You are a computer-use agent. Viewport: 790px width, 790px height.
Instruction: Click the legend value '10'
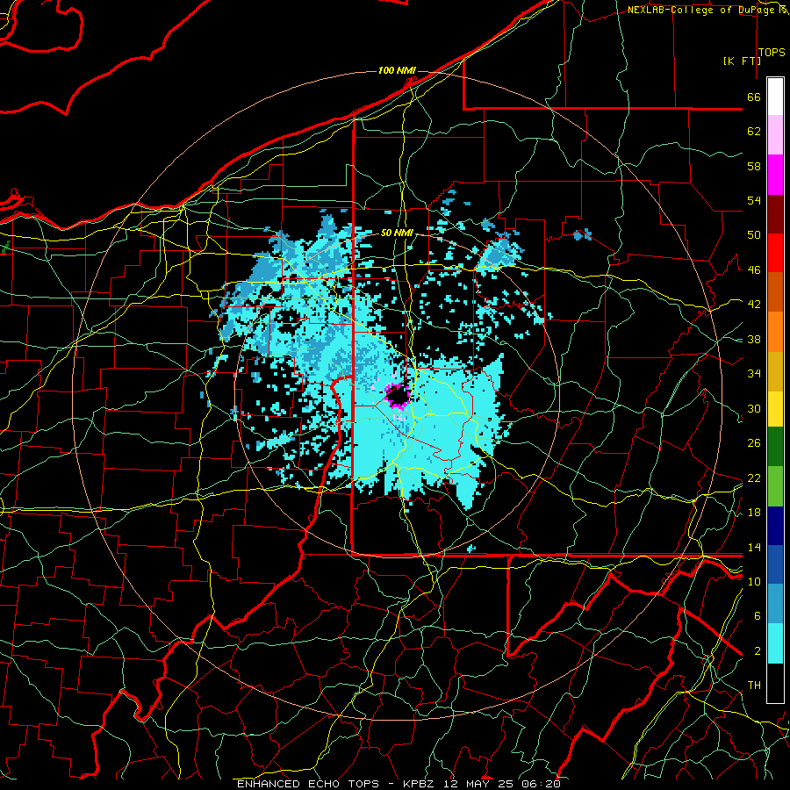pos(754,581)
